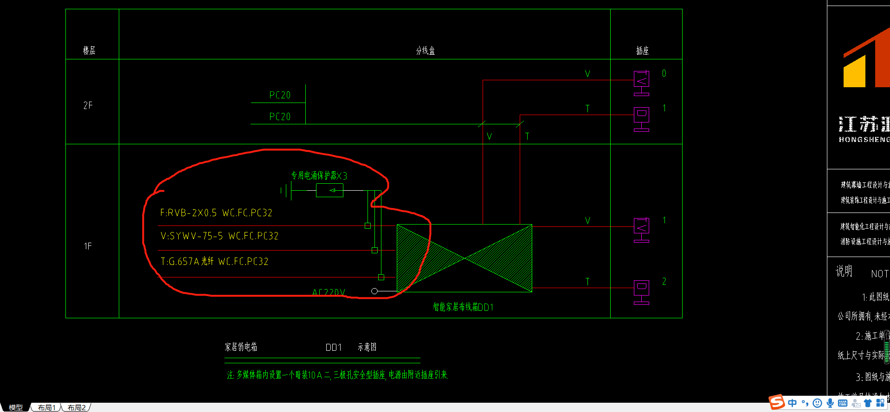Select the 示意图 title text
Image resolution: width=890 pixels, height=412 pixels.
pyautogui.click(x=367, y=347)
